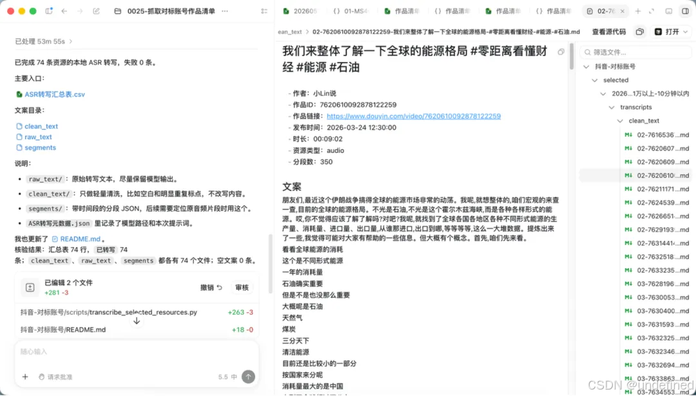The image size is (696, 396).
Task: Click markdown icon of 02-7633235 file
Action: (628, 270)
